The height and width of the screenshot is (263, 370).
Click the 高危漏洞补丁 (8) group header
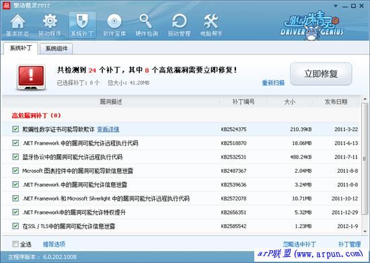pyautogui.click(x=36, y=116)
